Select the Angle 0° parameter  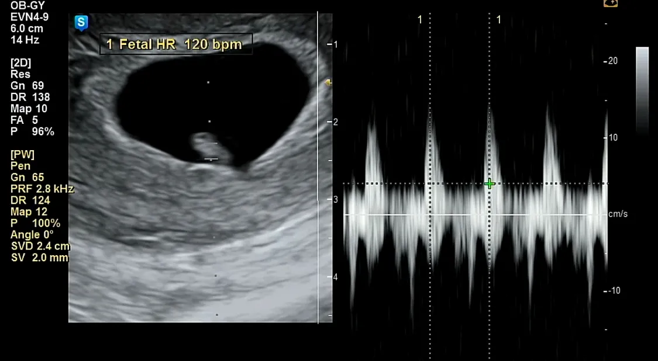32,235
